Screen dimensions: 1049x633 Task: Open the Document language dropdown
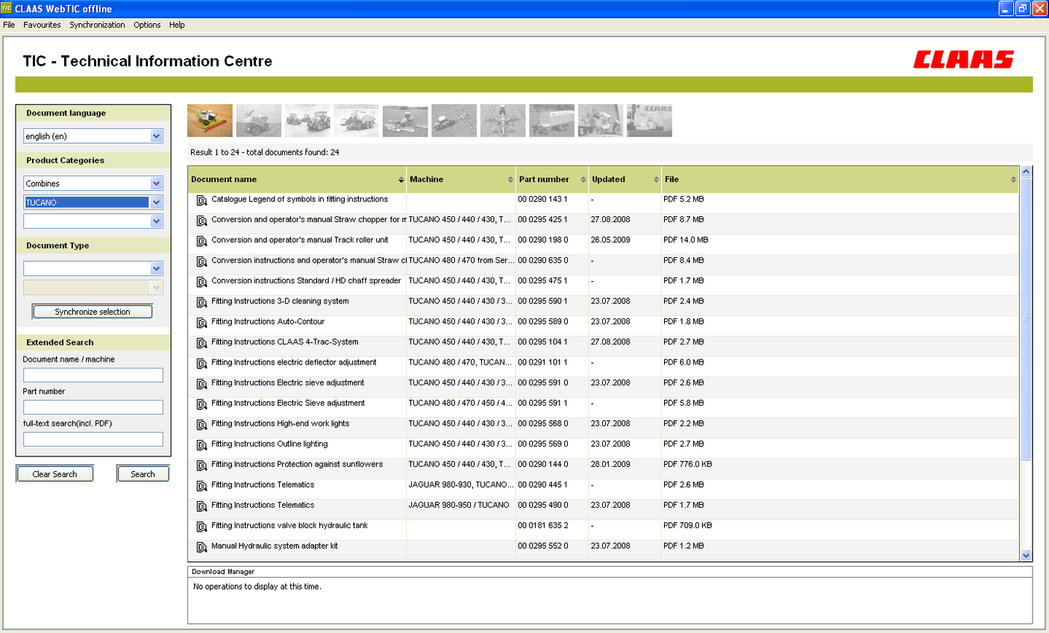(x=156, y=136)
